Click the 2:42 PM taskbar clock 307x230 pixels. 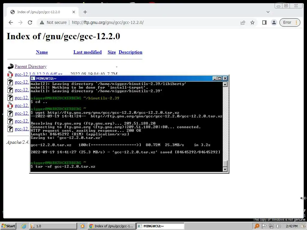tap(291, 226)
